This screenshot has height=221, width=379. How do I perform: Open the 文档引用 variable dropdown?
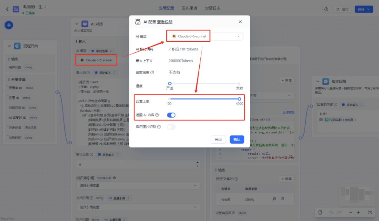pyautogui.click(x=138, y=207)
